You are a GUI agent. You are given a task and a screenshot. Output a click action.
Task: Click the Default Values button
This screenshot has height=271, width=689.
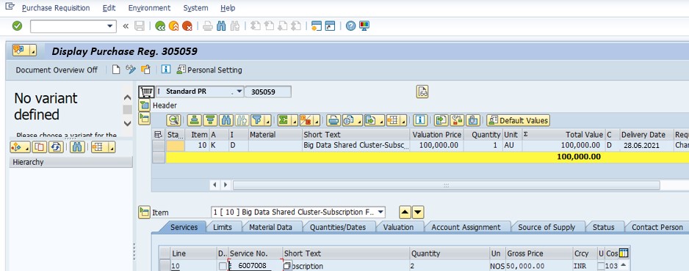tap(518, 120)
